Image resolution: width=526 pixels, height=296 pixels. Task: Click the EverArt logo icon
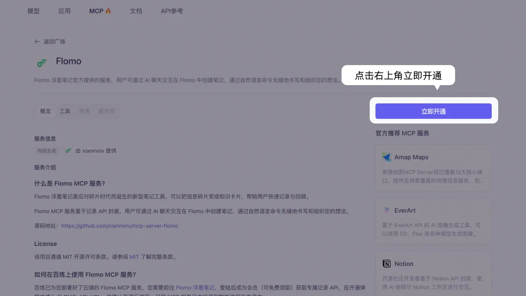pyautogui.click(x=387, y=210)
